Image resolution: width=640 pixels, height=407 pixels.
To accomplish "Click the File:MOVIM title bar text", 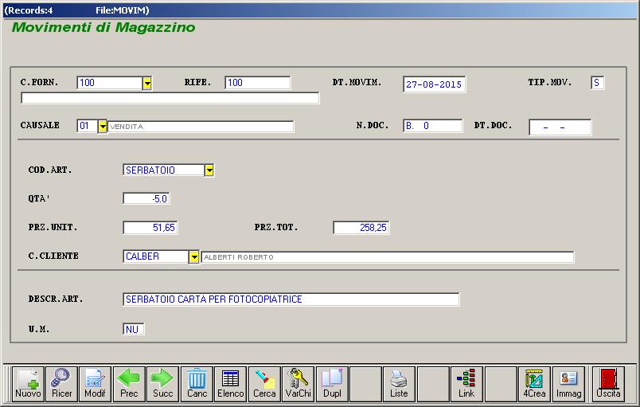I will (x=123, y=10).
